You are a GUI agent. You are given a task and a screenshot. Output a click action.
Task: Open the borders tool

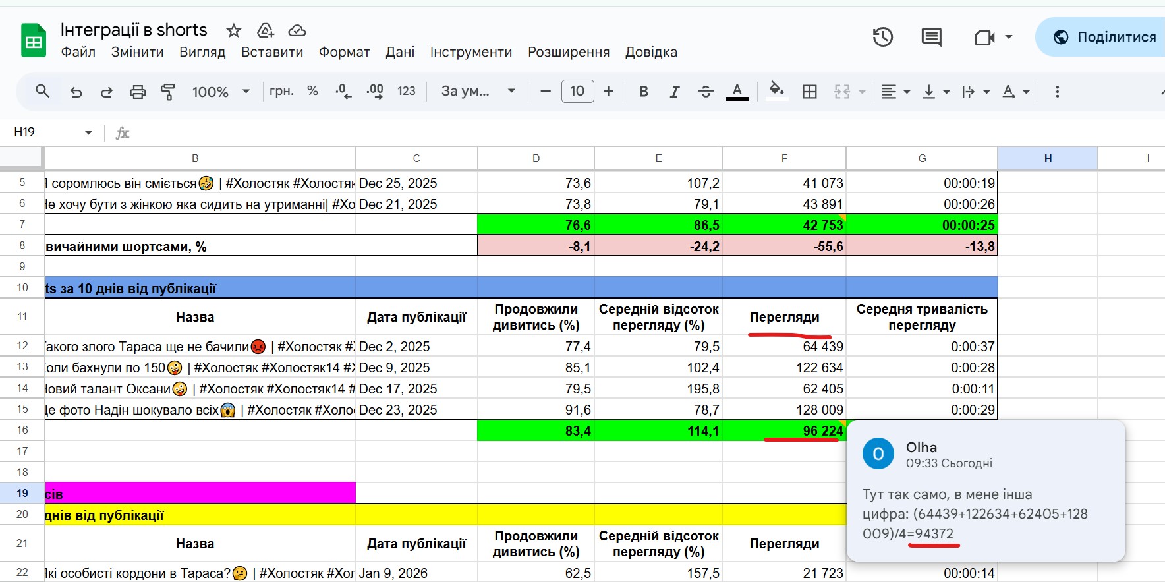pyautogui.click(x=810, y=92)
